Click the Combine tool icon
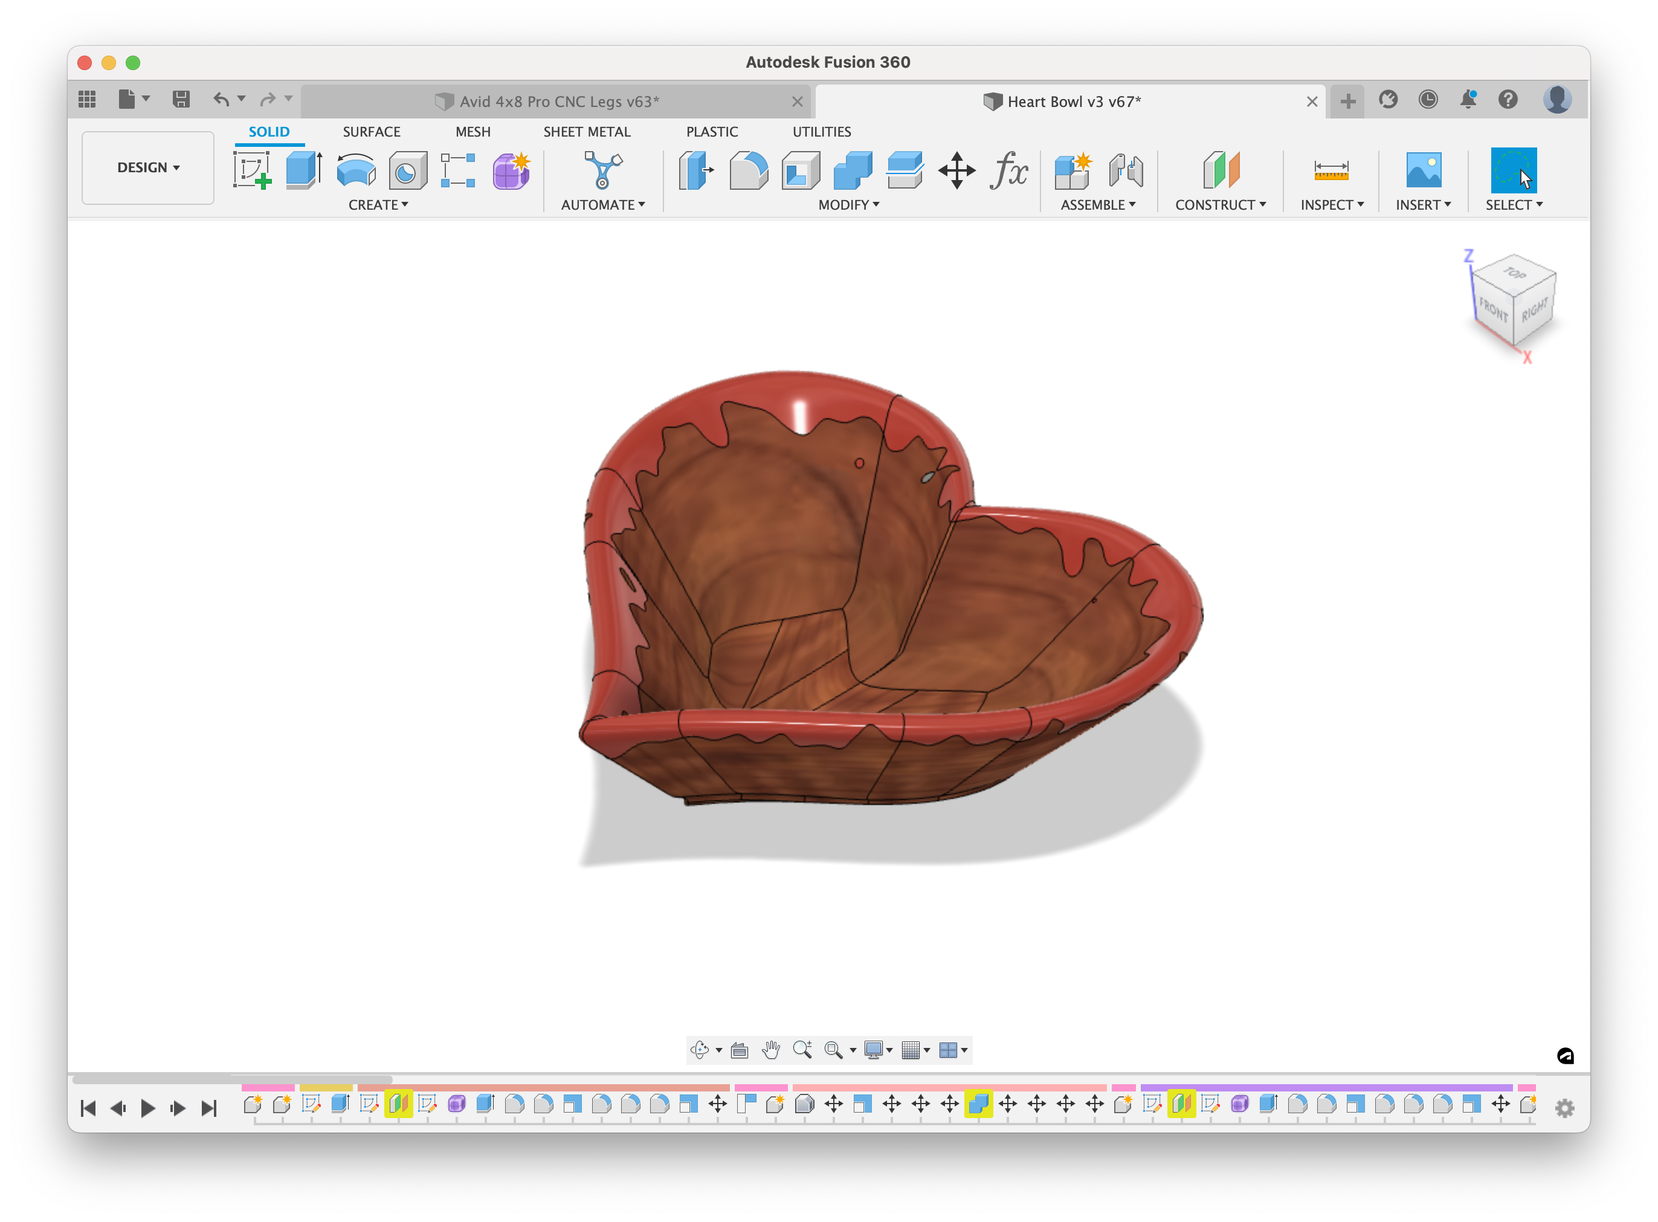Screen dimensions: 1658x1222 [x=853, y=170]
